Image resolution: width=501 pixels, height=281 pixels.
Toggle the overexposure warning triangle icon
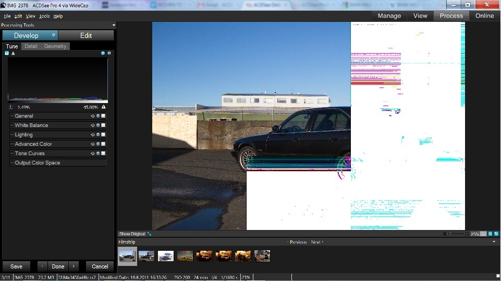[104, 107]
